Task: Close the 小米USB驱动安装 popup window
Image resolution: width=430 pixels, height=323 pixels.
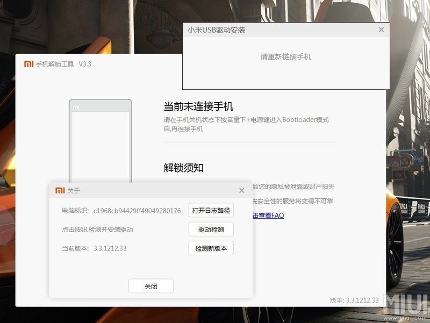Action: pos(381,30)
